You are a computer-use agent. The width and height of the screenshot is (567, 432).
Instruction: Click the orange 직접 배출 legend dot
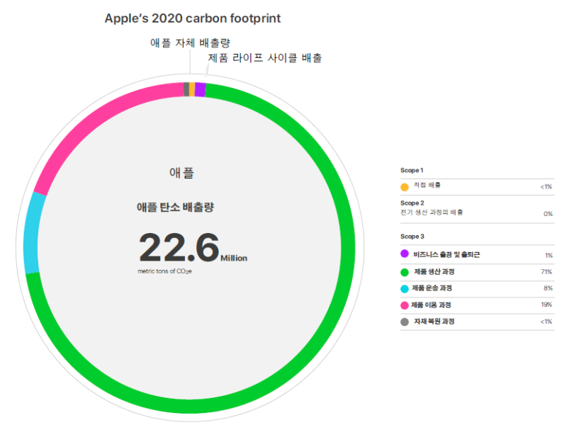coord(404,187)
